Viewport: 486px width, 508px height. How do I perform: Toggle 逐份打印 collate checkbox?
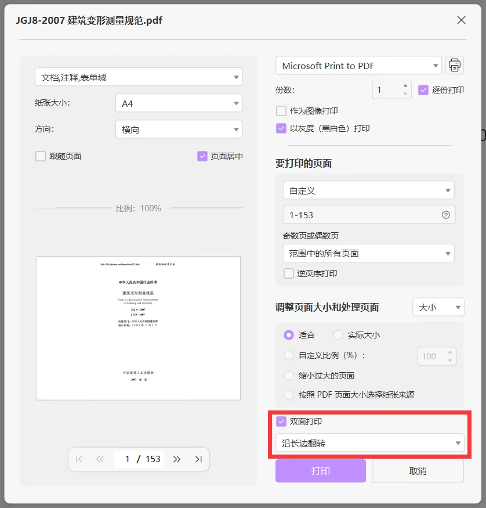(423, 90)
